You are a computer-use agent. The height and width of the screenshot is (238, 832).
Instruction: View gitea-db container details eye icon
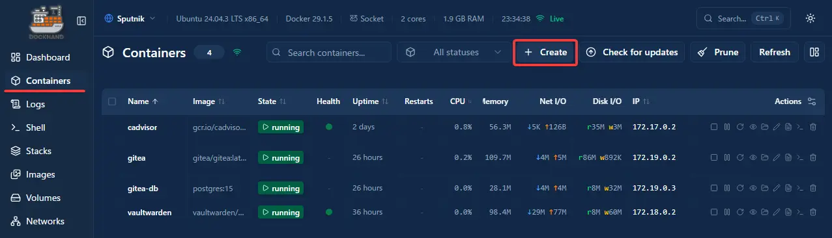click(x=753, y=189)
